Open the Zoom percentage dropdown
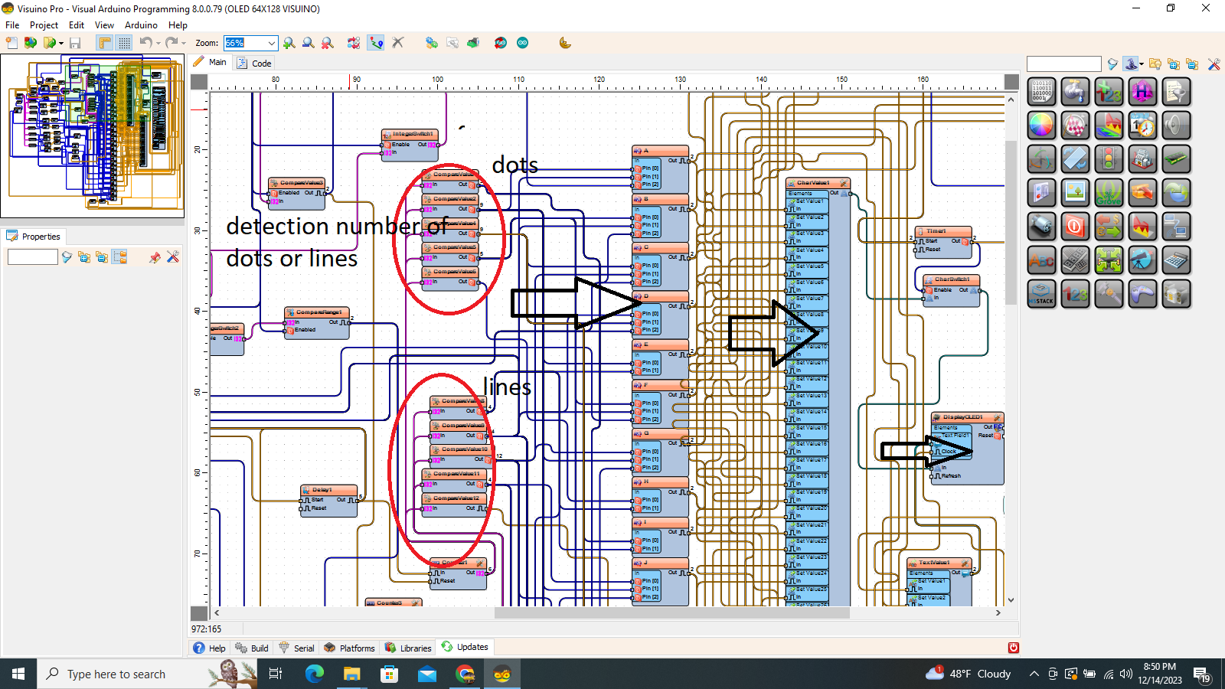Screen dimensions: 1225x689 pyautogui.click(x=272, y=43)
